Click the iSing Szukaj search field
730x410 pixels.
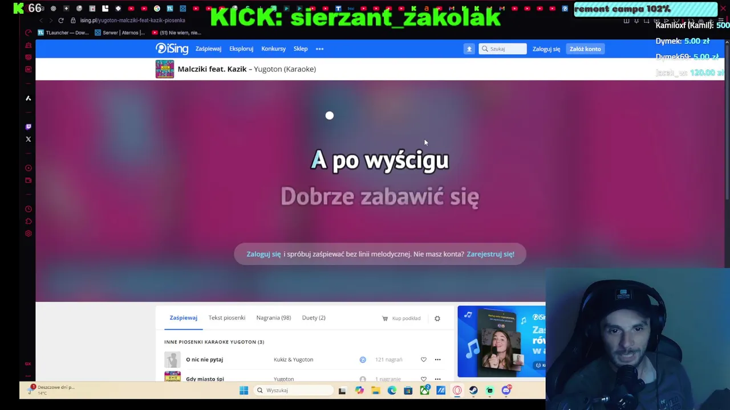click(x=502, y=49)
